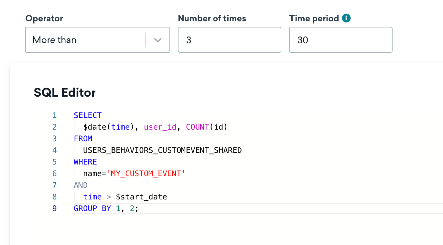Click the $date(time) expression in the query
Image resolution: width=443 pixels, height=245 pixels.
coord(109,127)
